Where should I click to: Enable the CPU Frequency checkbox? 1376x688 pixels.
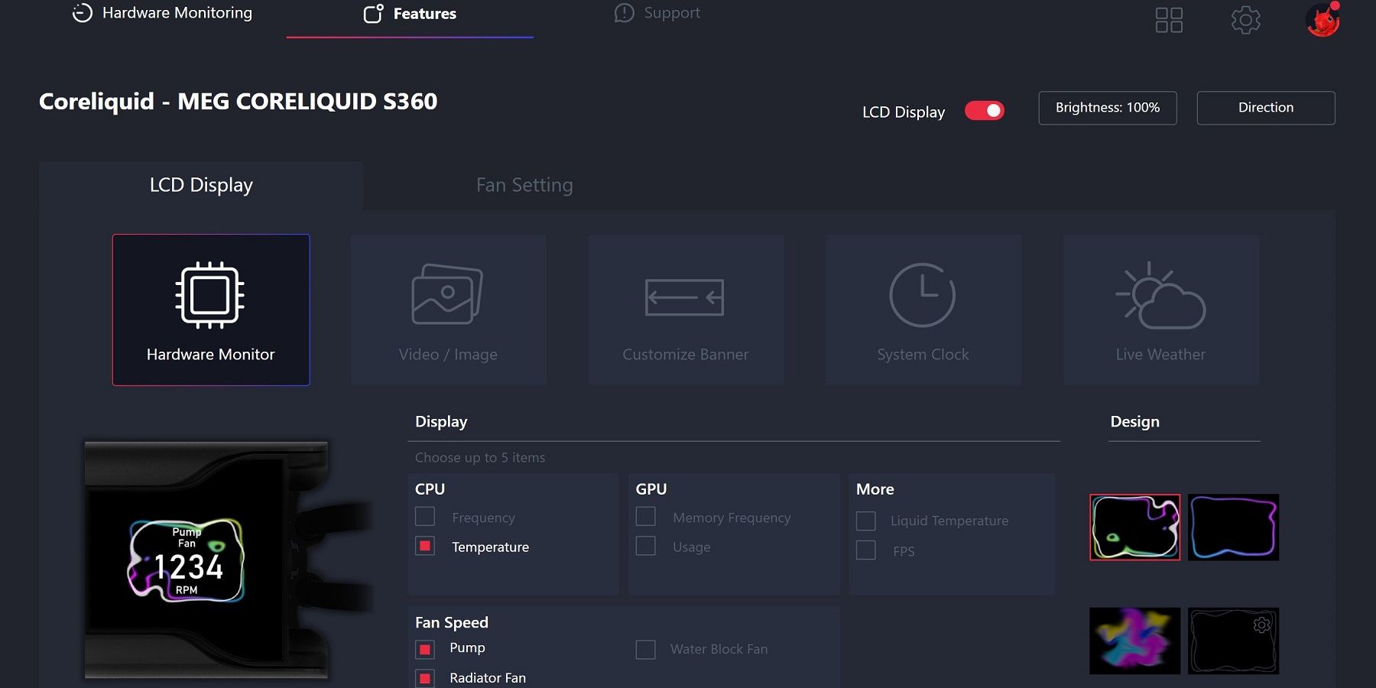point(425,517)
